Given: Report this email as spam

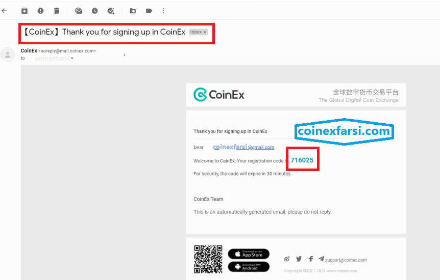Looking at the screenshot, I should 40,11.
